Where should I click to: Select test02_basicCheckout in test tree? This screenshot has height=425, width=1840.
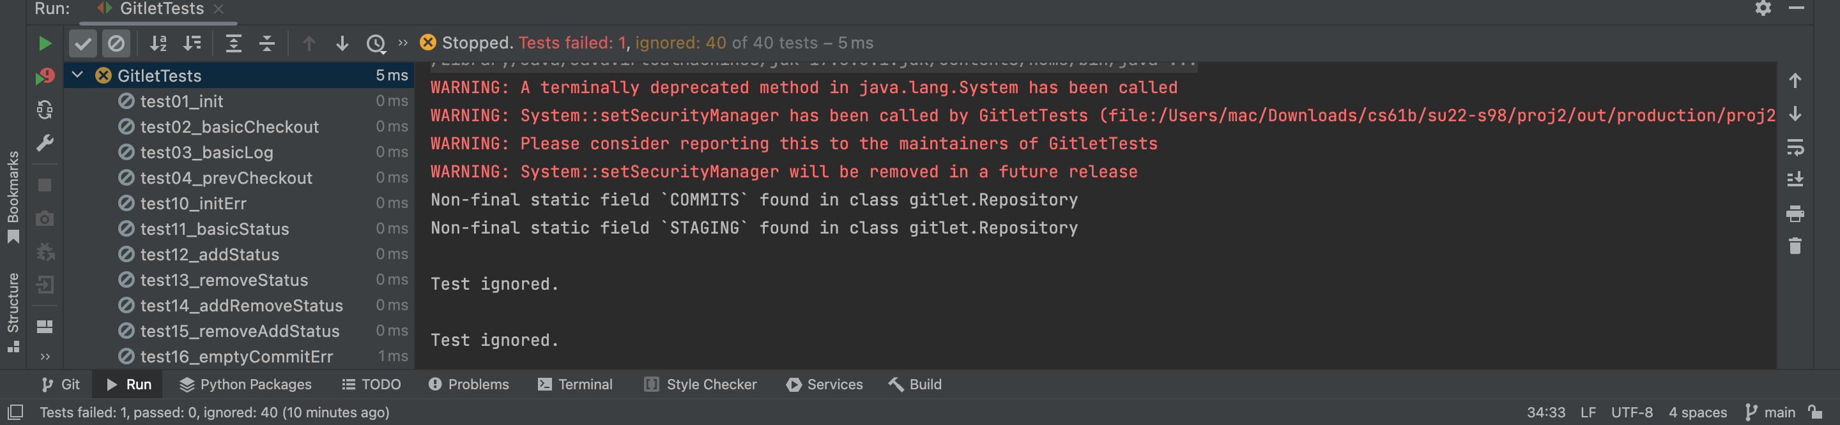click(229, 127)
